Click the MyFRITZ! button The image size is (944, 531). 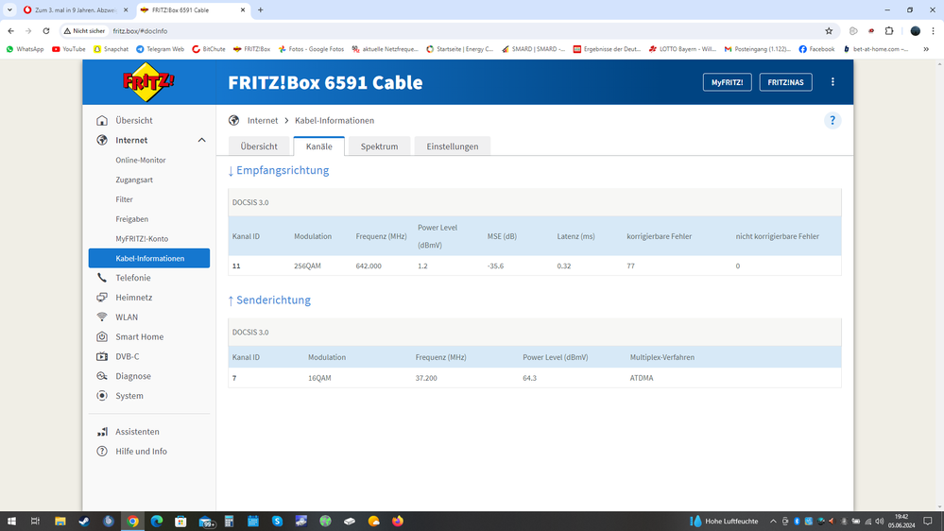pyautogui.click(x=727, y=82)
